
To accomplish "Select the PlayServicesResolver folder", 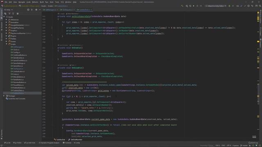I will point(18,33).
